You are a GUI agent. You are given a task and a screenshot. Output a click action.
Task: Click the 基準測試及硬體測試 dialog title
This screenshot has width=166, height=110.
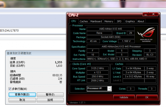(19, 53)
